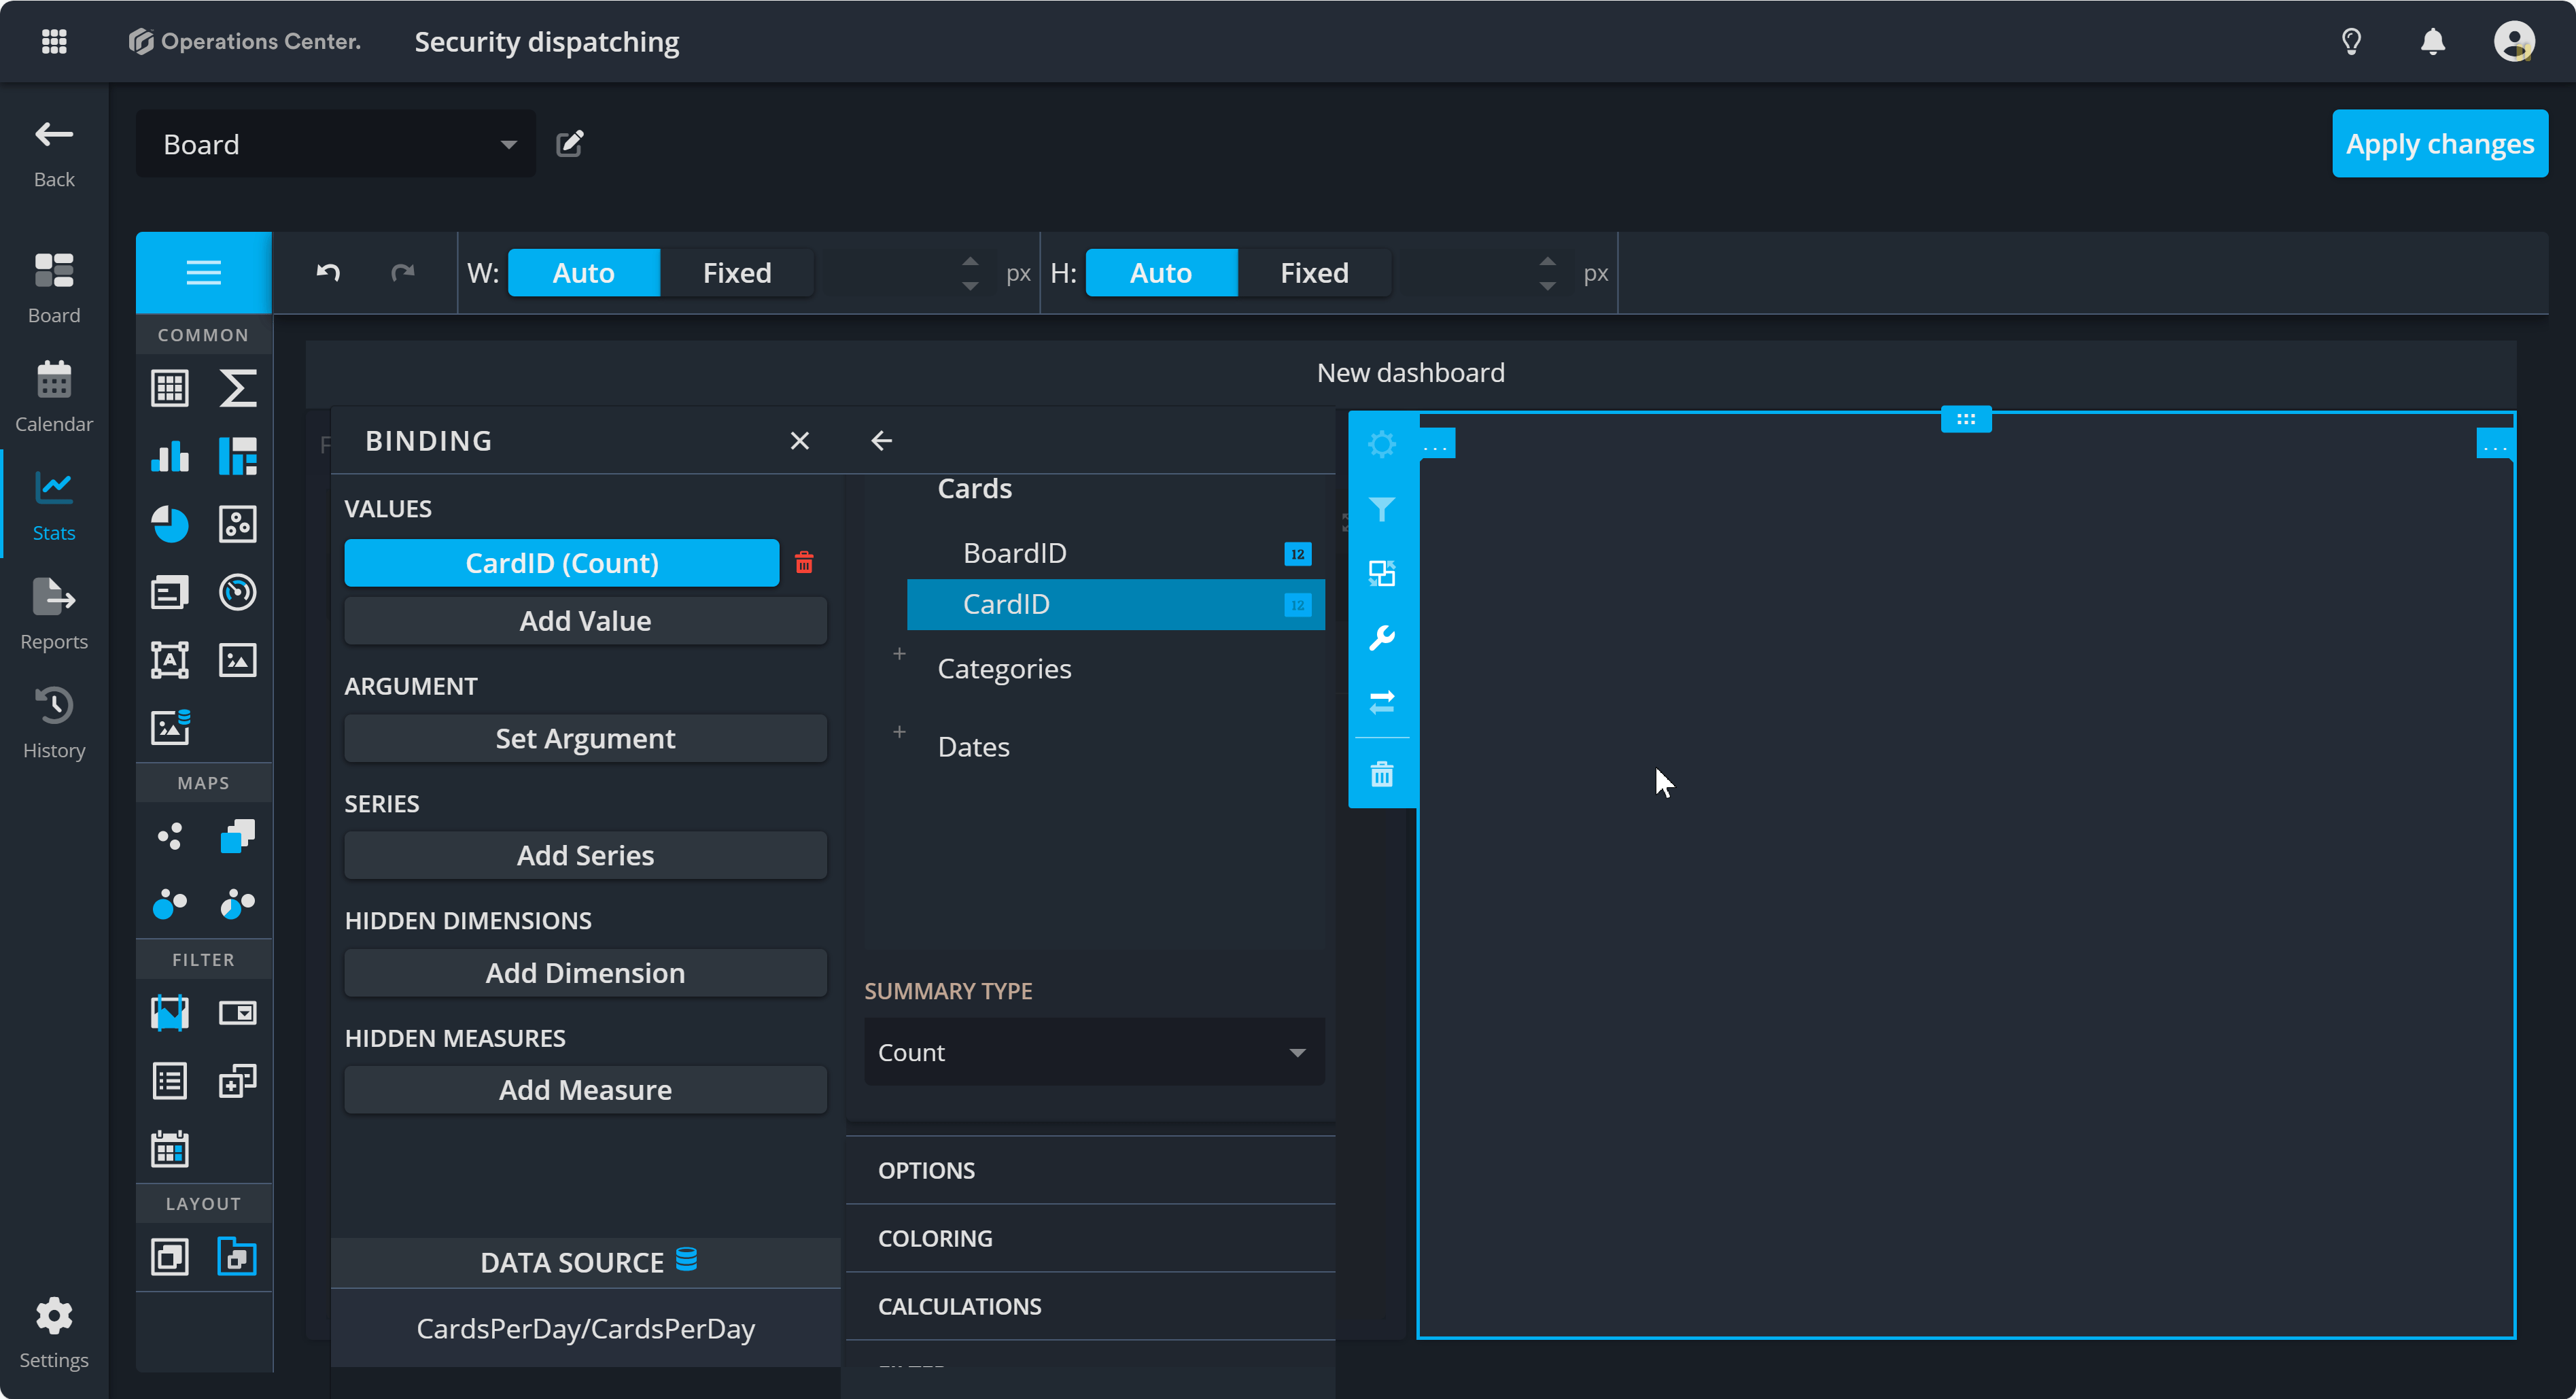Click the Add Series button
This screenshot has width=2576, height=1399.
tap(585, 856)
